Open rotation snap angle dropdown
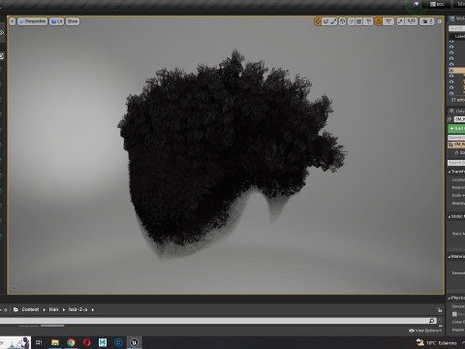 coord(388,21)
